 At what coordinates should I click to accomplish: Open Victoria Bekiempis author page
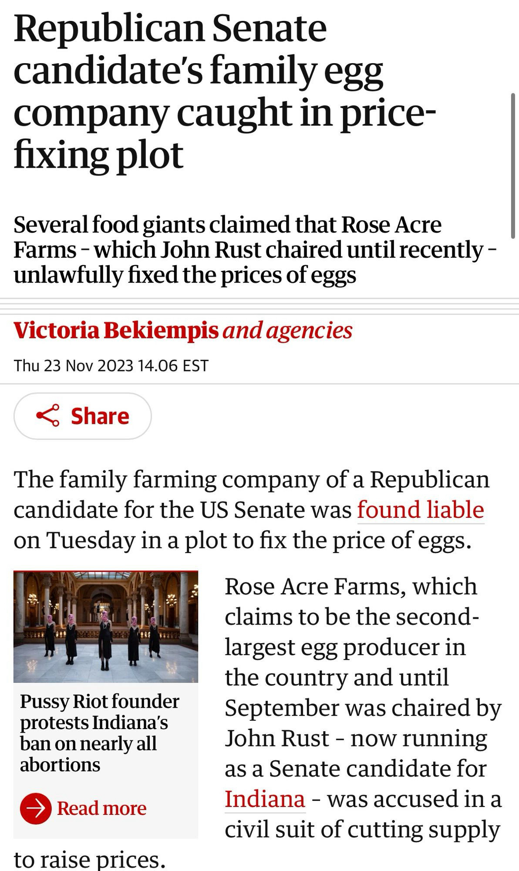[116, 330]
